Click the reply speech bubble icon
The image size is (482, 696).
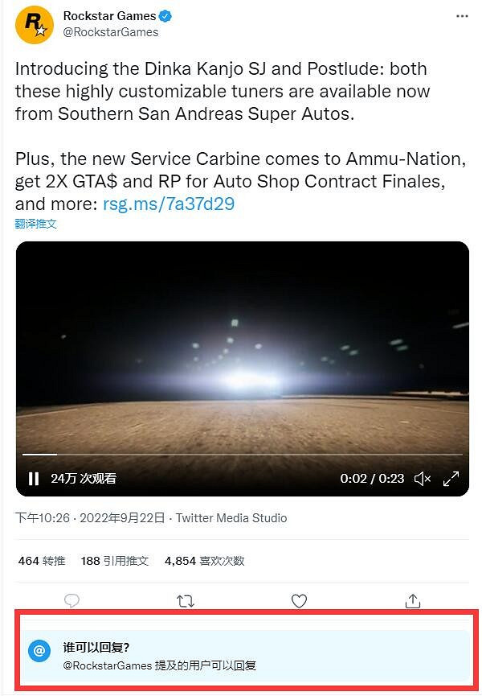pyautogui.click(x=71, y=600)
